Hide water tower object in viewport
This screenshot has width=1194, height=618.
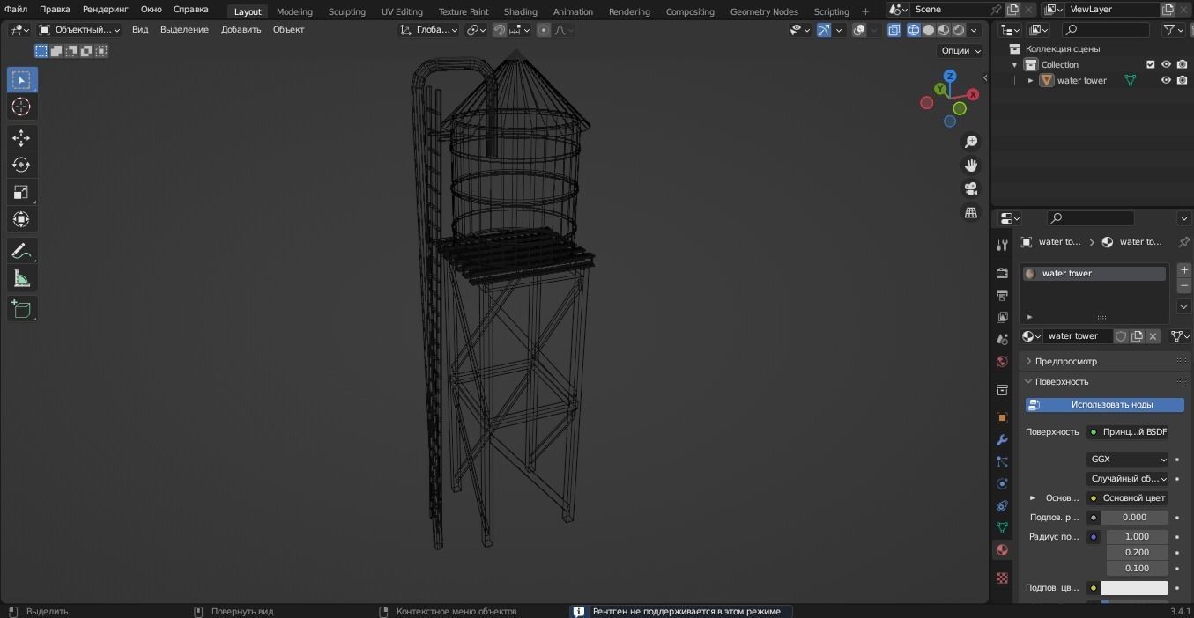click(1166, 80)
